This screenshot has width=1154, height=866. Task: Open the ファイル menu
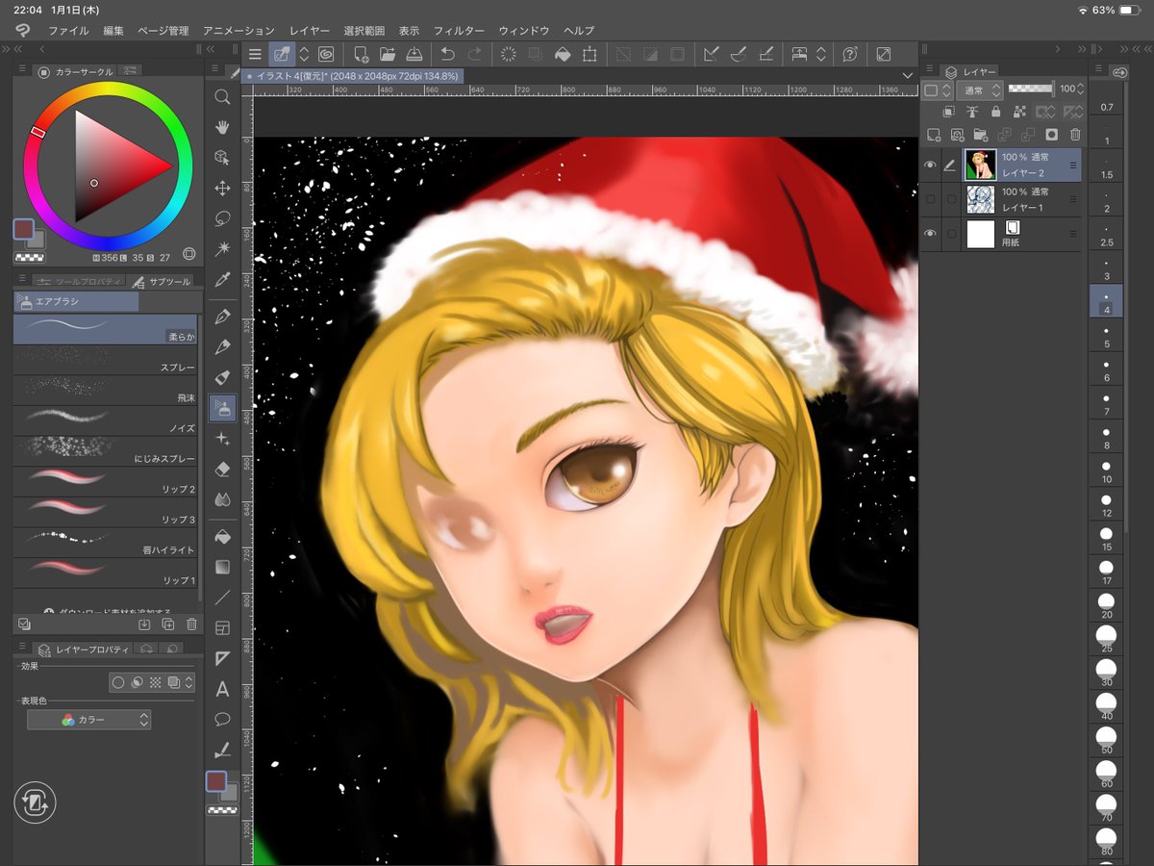point(68,31)
